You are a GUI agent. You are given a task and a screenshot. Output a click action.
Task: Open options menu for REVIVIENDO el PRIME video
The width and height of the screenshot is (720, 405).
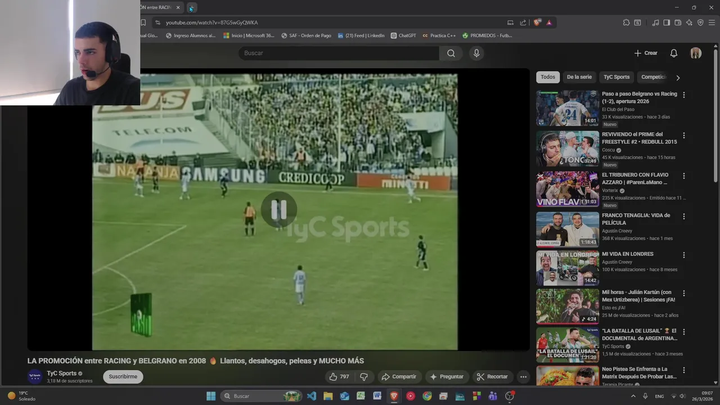coord(684,136)
